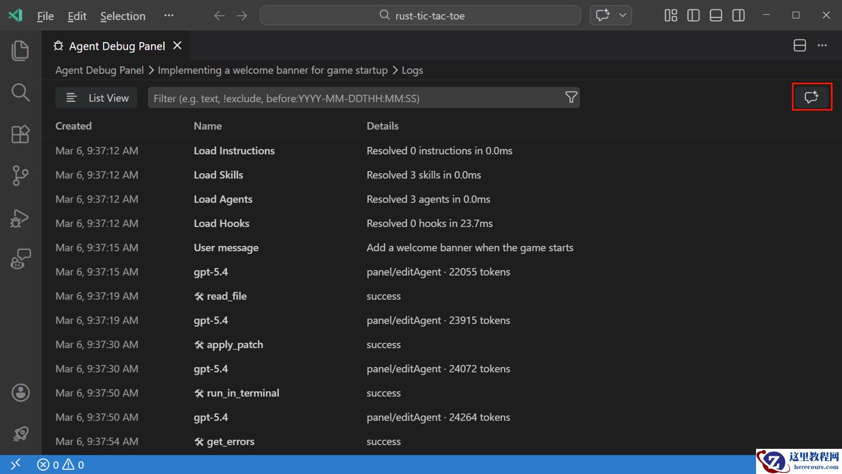Open the Source Control view
842x474 pixels.
(20, 176)
